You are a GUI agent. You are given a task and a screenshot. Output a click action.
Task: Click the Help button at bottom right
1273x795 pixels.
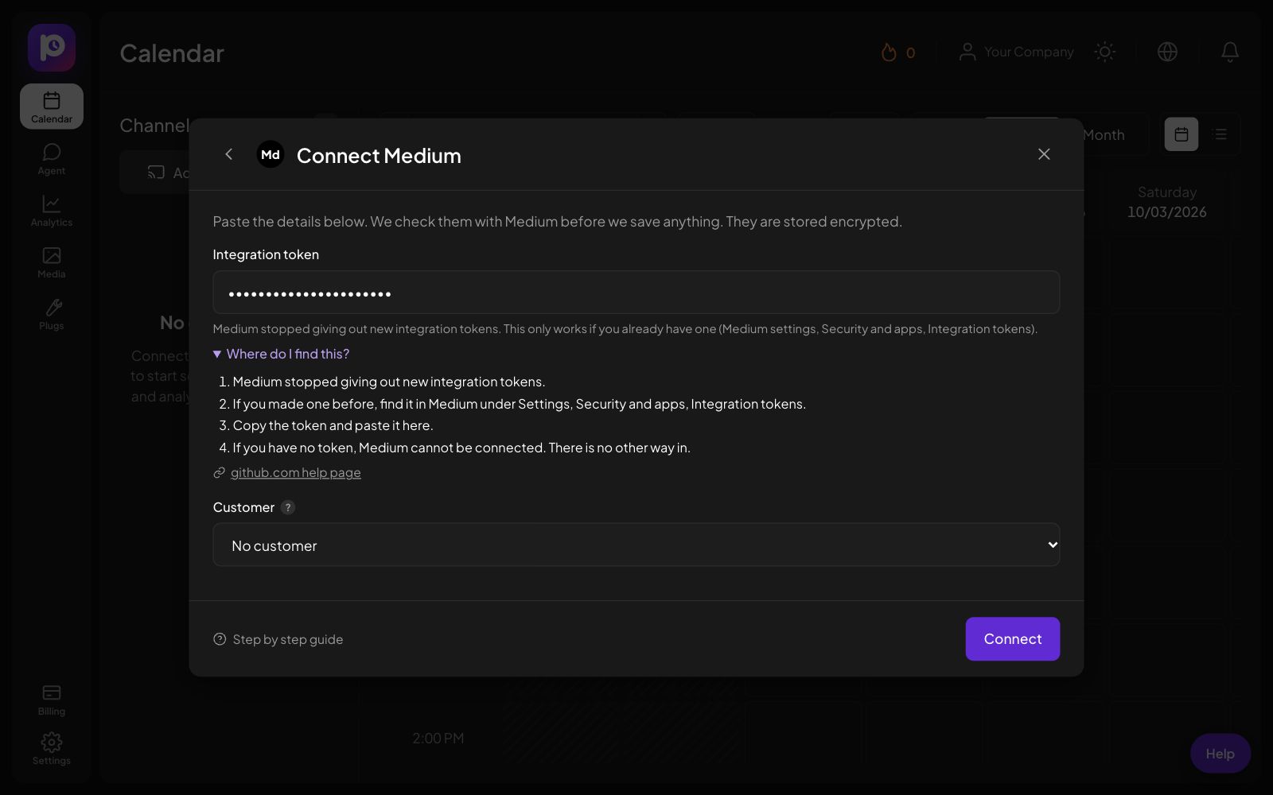click(1220, 754)
